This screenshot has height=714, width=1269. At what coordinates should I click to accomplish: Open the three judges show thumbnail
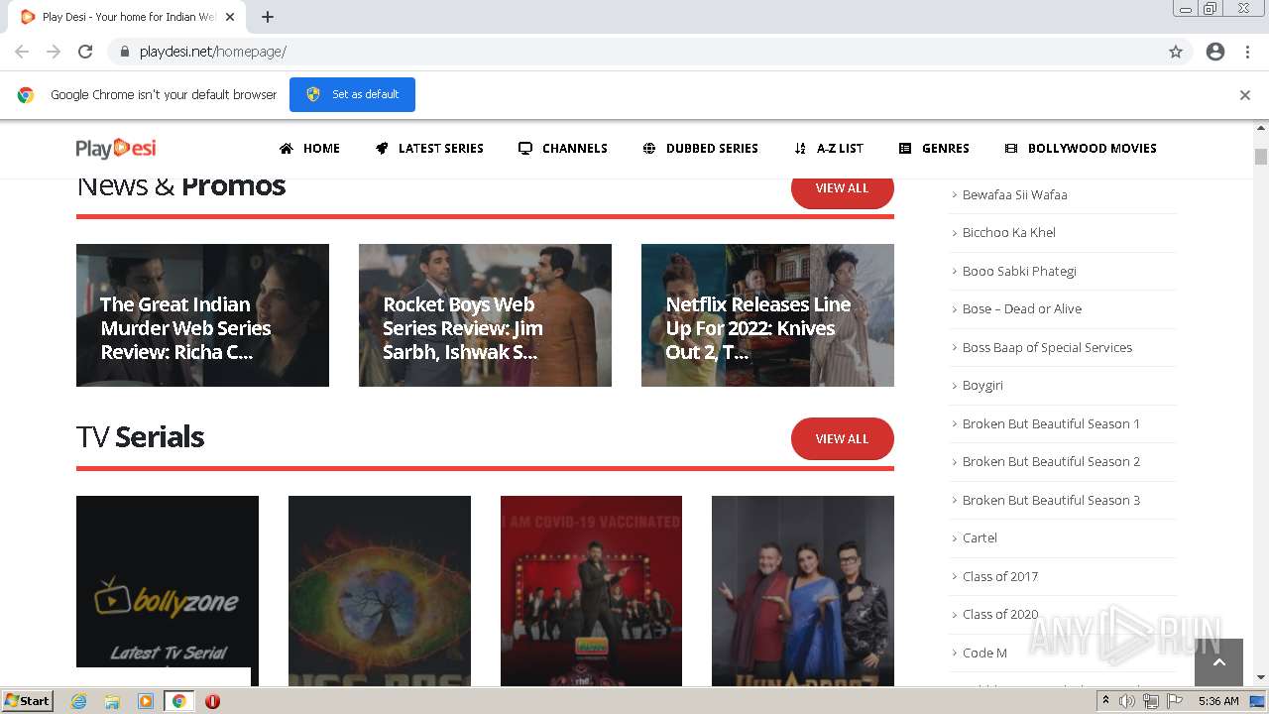(803, 590)
